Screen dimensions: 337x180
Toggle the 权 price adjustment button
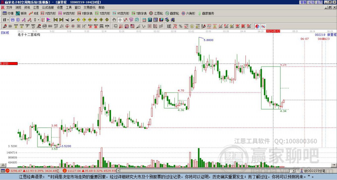click(43, 20)
